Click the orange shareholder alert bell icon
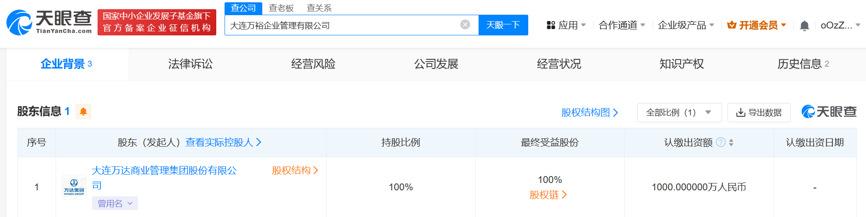866x217 pixels. [83, 111]
